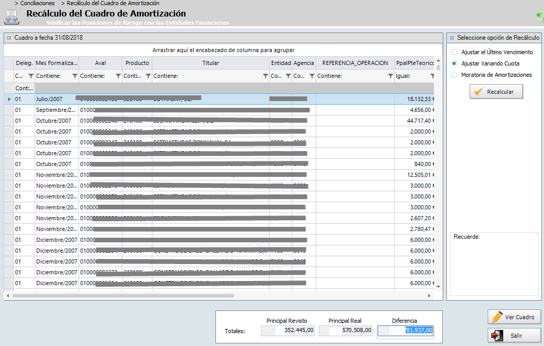Click the '44.717,40 €' amount cell
The width and height of the screenshot is (544, 346).
pos(414,121)
